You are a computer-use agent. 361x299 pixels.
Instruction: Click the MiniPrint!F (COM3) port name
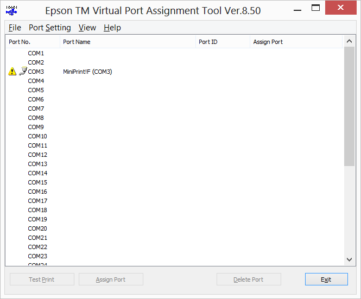point(87,72)
